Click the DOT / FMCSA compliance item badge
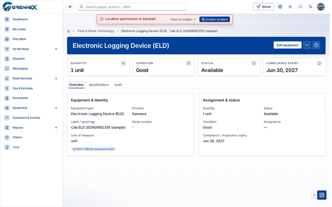The width and height of the screenshot is (332, 207). tap(93, 149)
